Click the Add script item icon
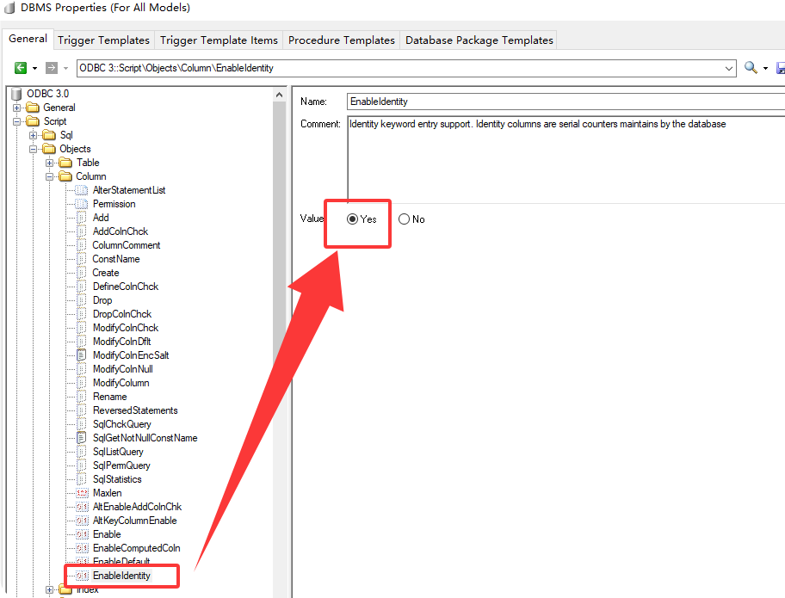 click(x=81, y=218)
